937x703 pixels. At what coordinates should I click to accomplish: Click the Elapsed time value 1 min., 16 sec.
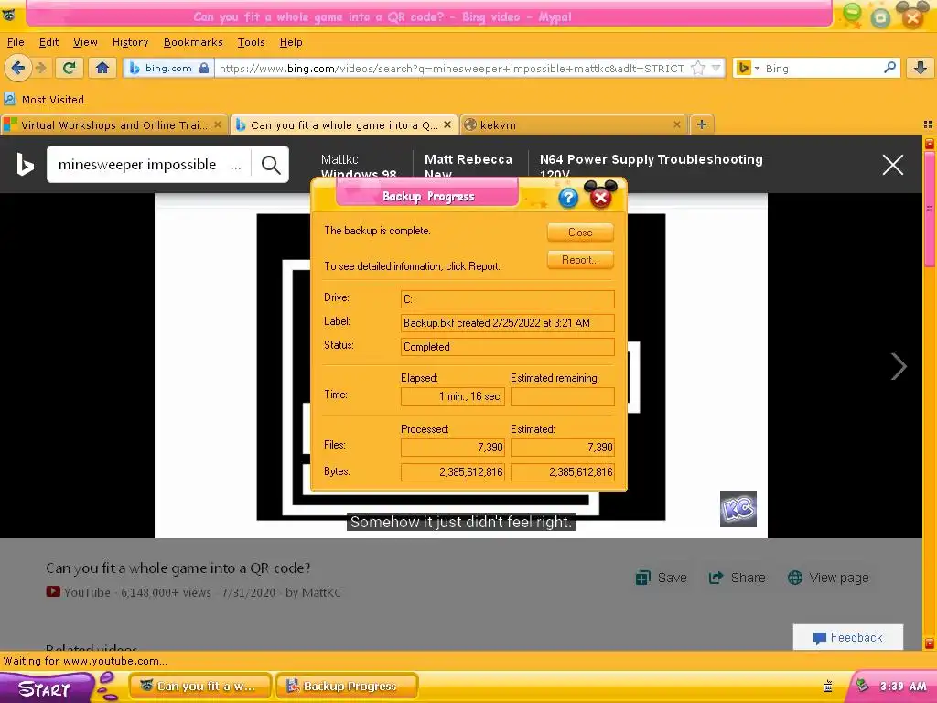pos(453,395)
